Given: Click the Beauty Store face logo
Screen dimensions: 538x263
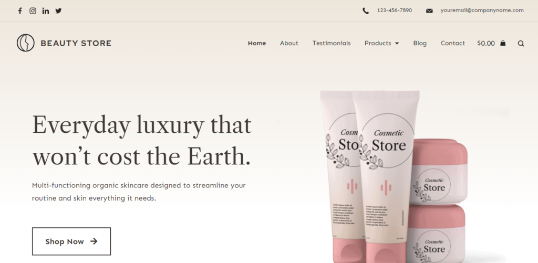Looking at the screenshot, I should [x=25, y=43].
